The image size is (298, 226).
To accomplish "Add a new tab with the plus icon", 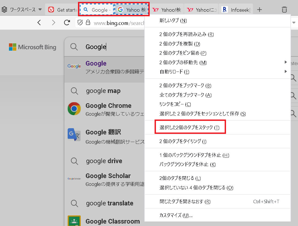I will click(x=259, y=10).
